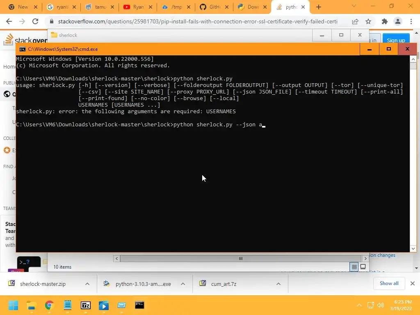
Task: Open File Explorer from taskbar
Action: (x=31, y=305)
